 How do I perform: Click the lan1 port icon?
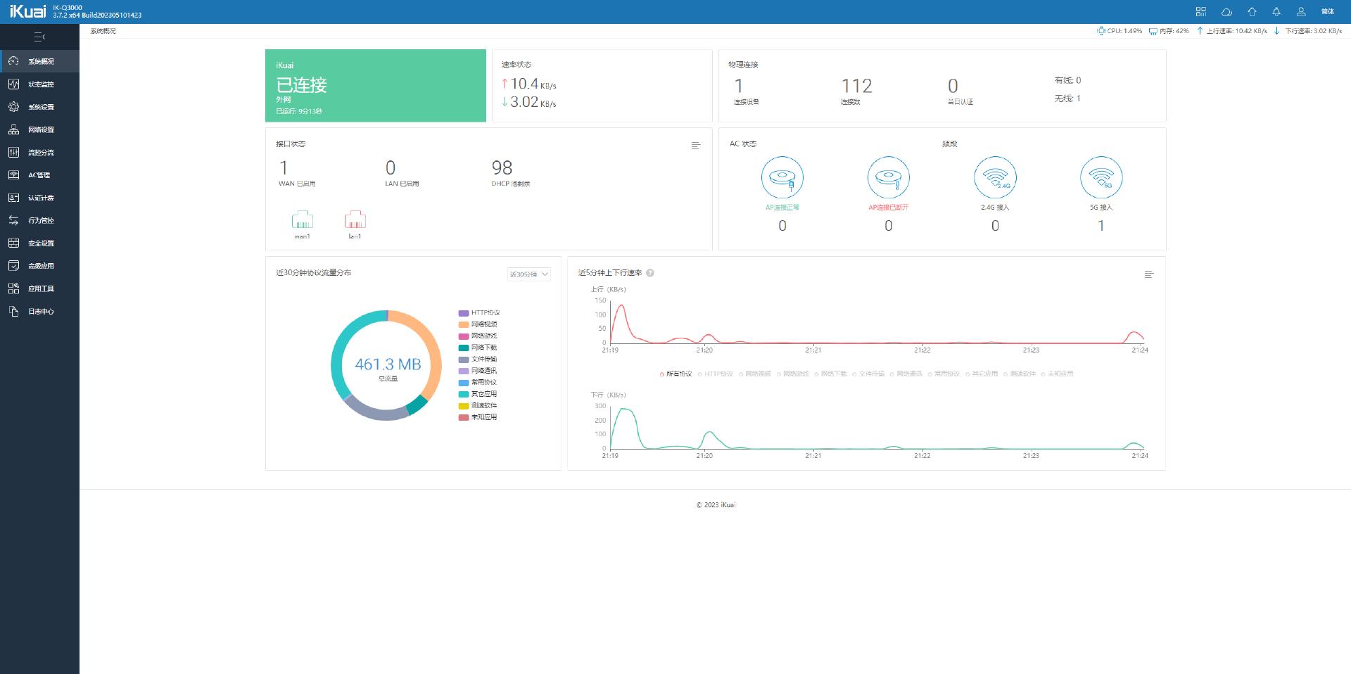click(x=355, y=220)
